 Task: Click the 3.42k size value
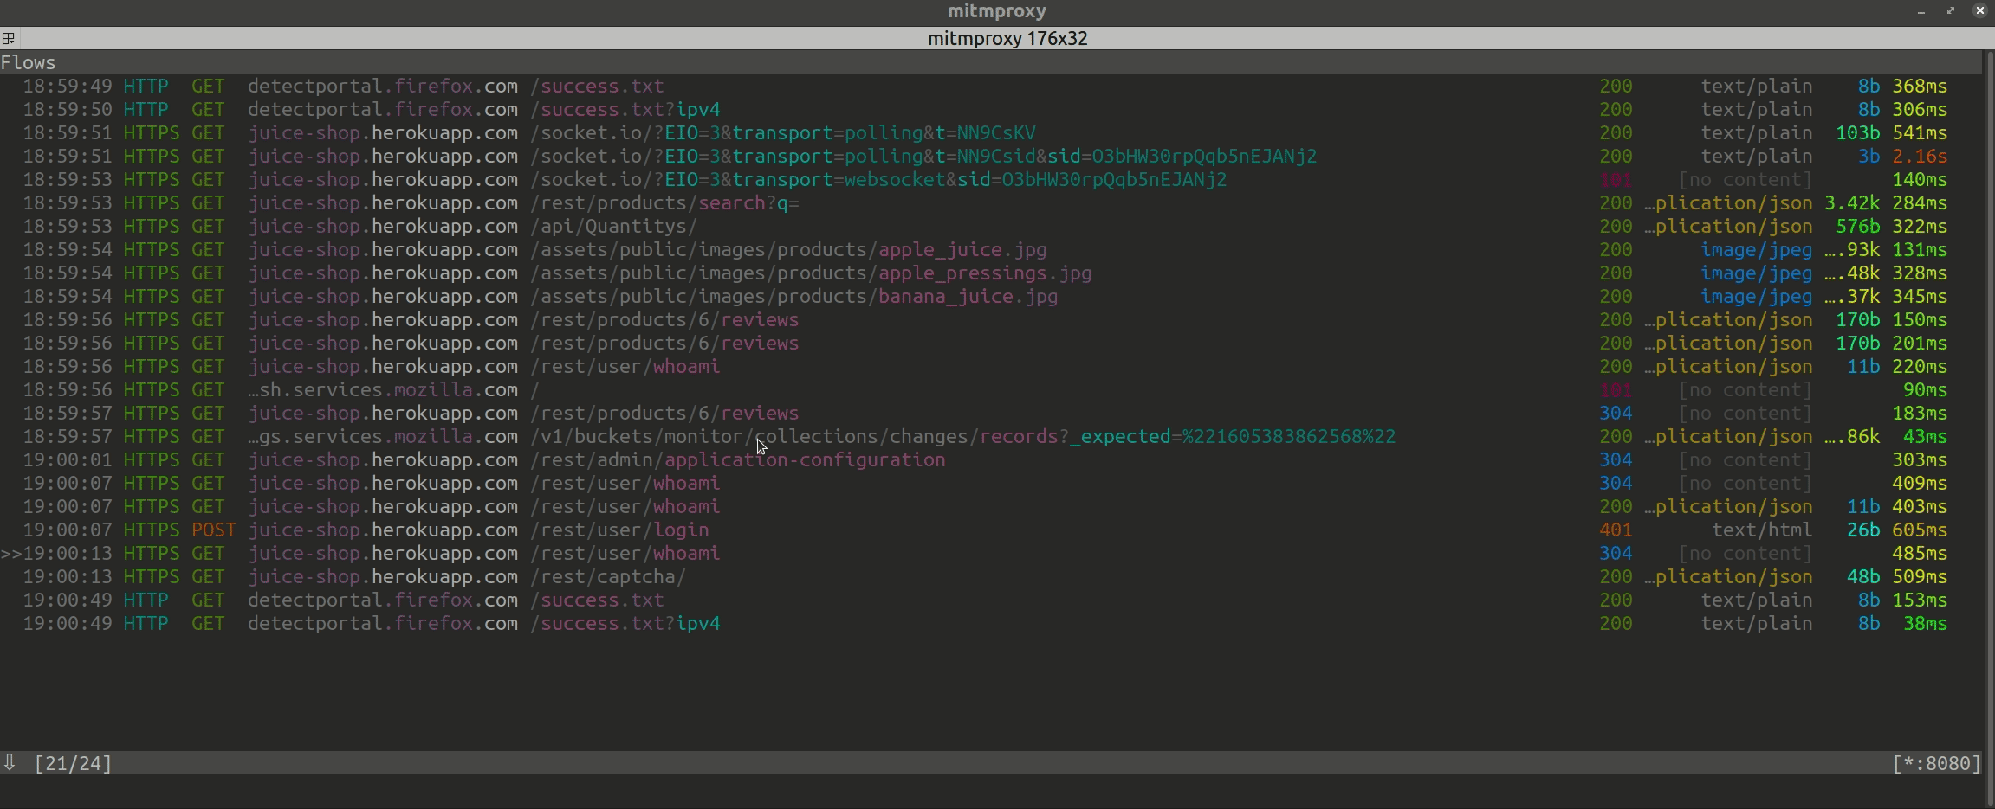tap(1852, 202)
